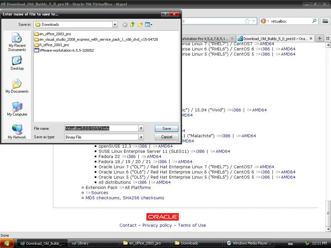This screenshot has height=248, width=331.
Task: Open the MD5 checksums link
Action: click(x=102, y=198)
